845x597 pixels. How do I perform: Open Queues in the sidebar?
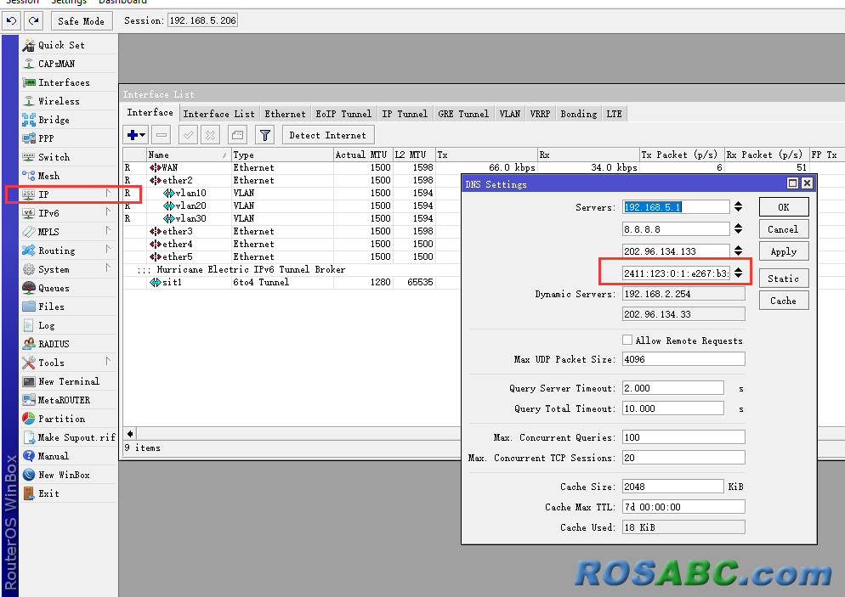click(x=69, y=288)
